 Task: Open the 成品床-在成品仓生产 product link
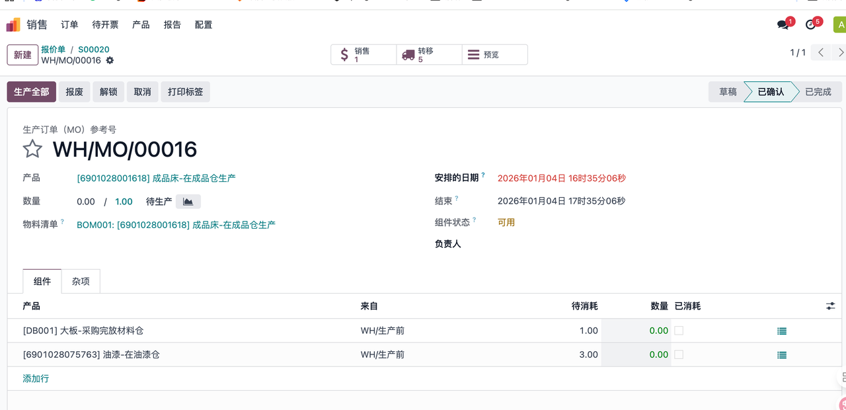tap(157, 178)
